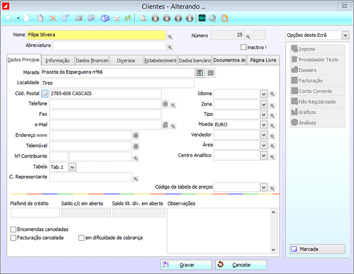Click the Observações text area
The image size is (354, 274).
pyautogui.click(x=219, y=231)
